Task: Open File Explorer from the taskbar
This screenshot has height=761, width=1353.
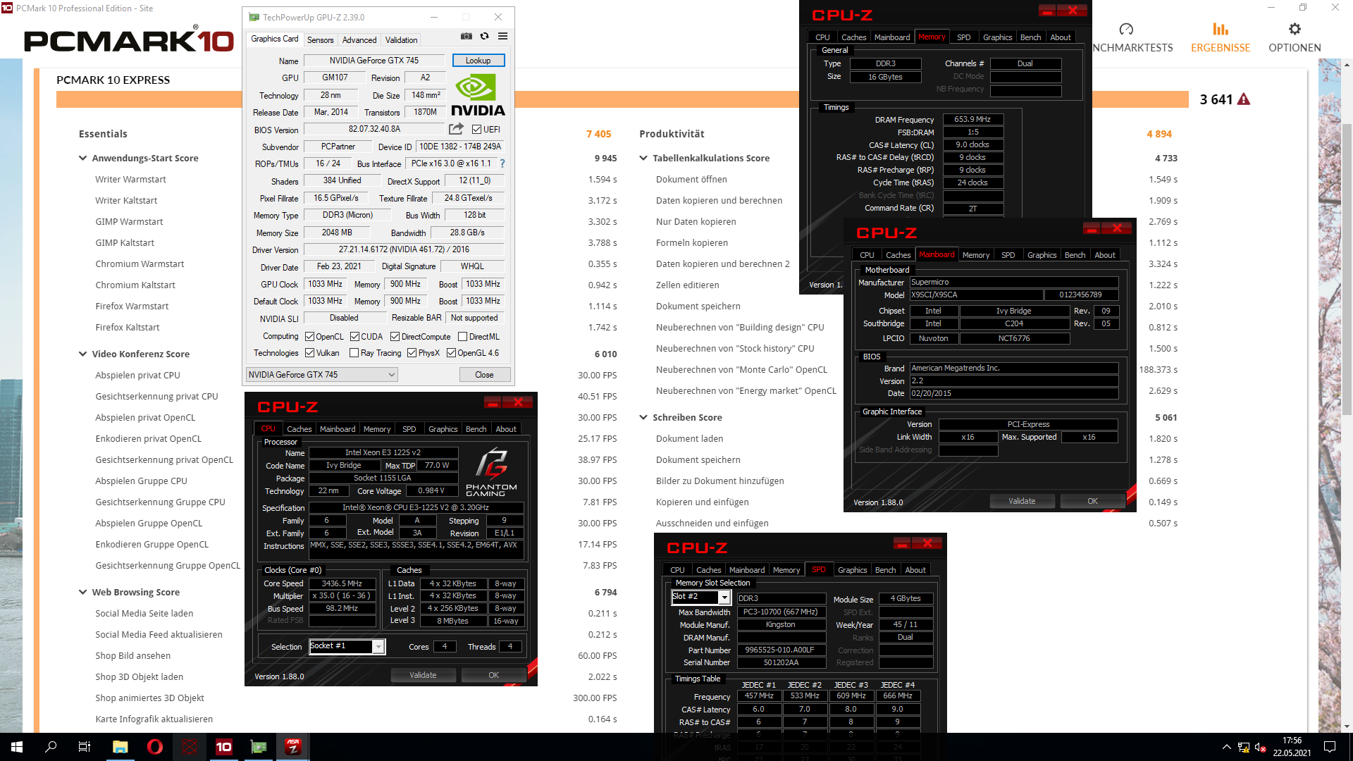Action: (x=121, y=747)
